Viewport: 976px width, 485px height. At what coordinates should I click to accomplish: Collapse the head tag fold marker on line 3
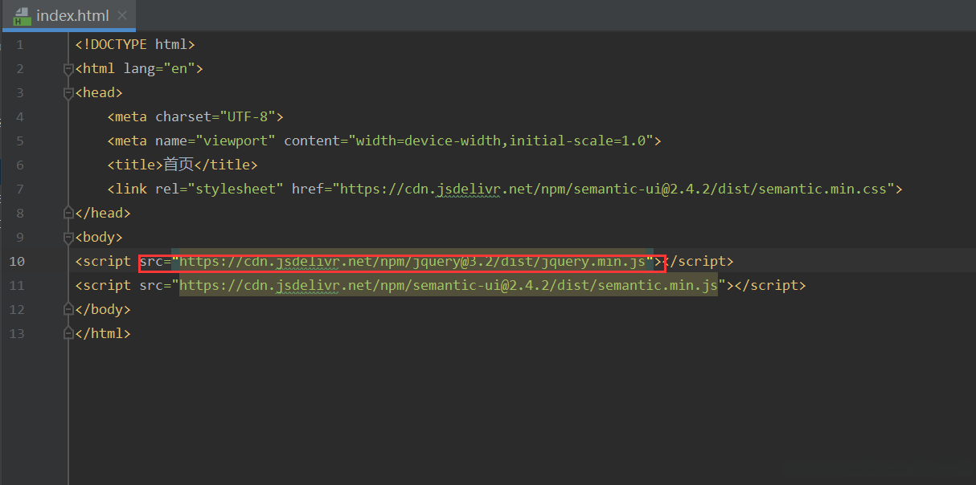tap(68, 93)
